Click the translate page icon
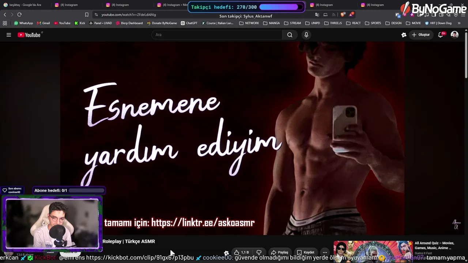This screenshot has width=468, height=263. [317, 15]
